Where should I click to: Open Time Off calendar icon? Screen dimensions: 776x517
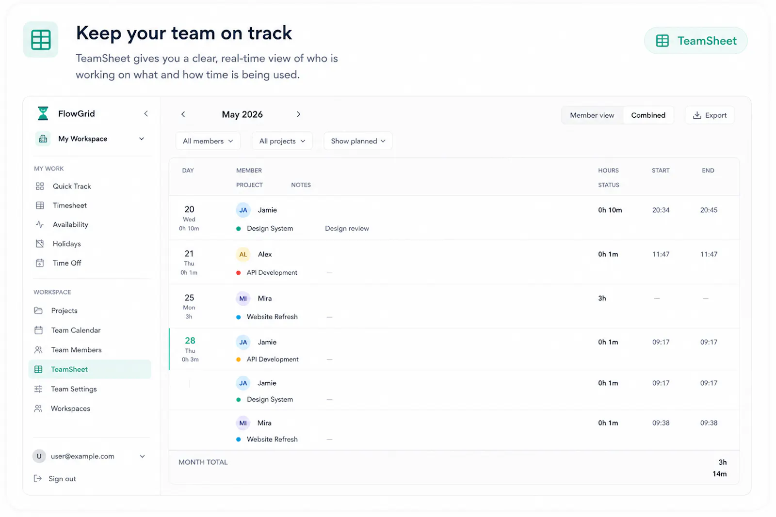tap(40, 263)
